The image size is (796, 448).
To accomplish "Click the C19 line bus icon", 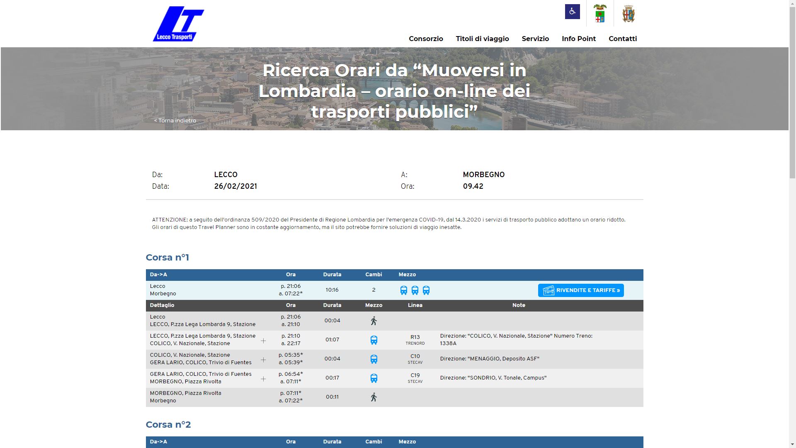I will point(374,378).
